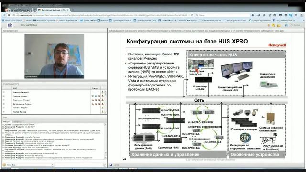Open the Часто посещаемые bookmark
Viewport: 306px width, 172px height.
tap(12, 20)
